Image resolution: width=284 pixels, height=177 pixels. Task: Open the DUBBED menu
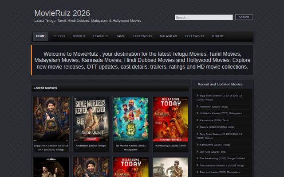coord(79,36)
